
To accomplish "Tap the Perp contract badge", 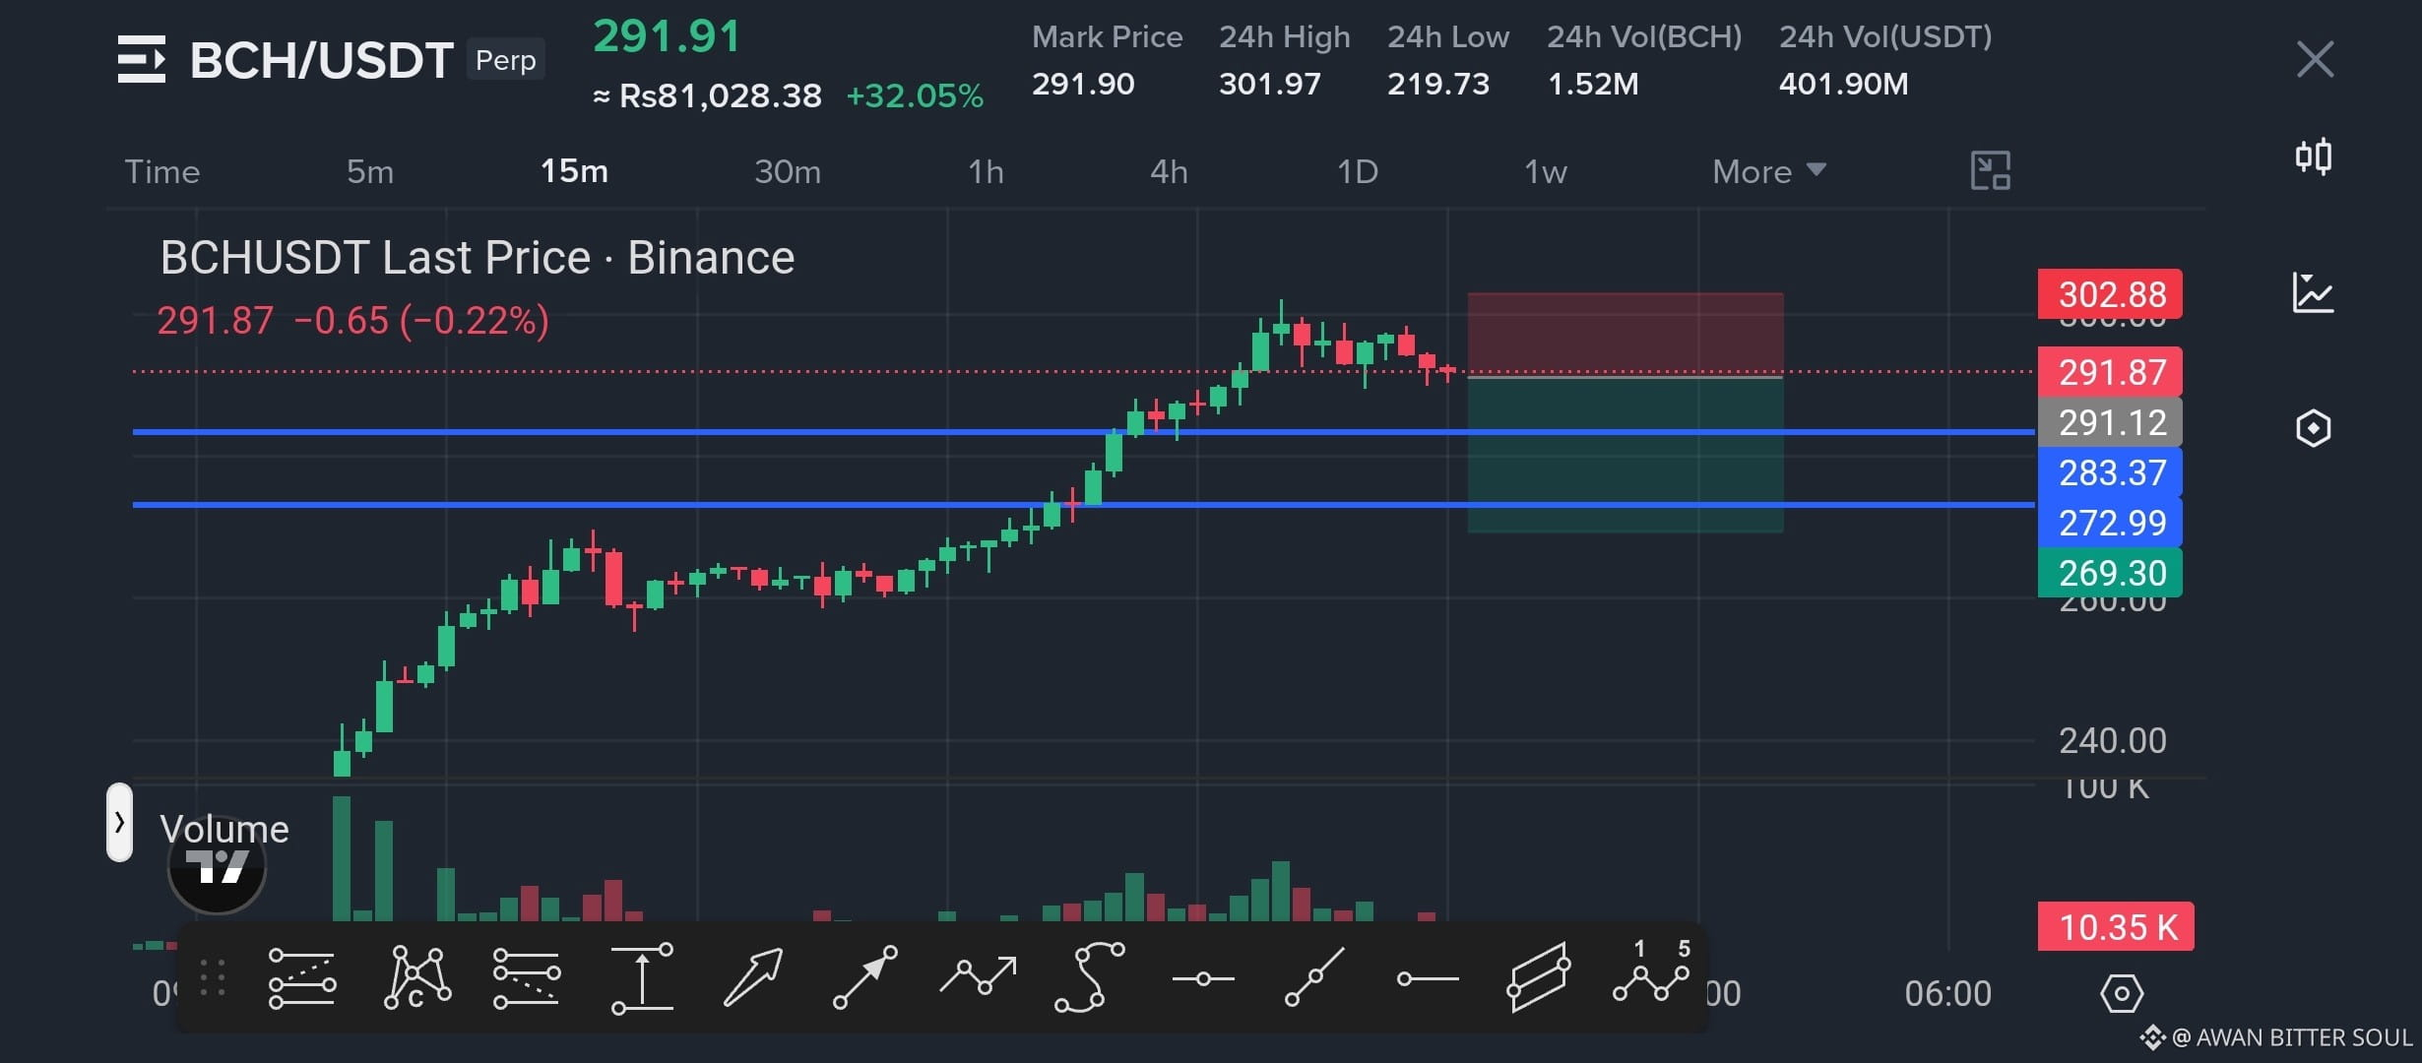I will (x=506, y=60).
